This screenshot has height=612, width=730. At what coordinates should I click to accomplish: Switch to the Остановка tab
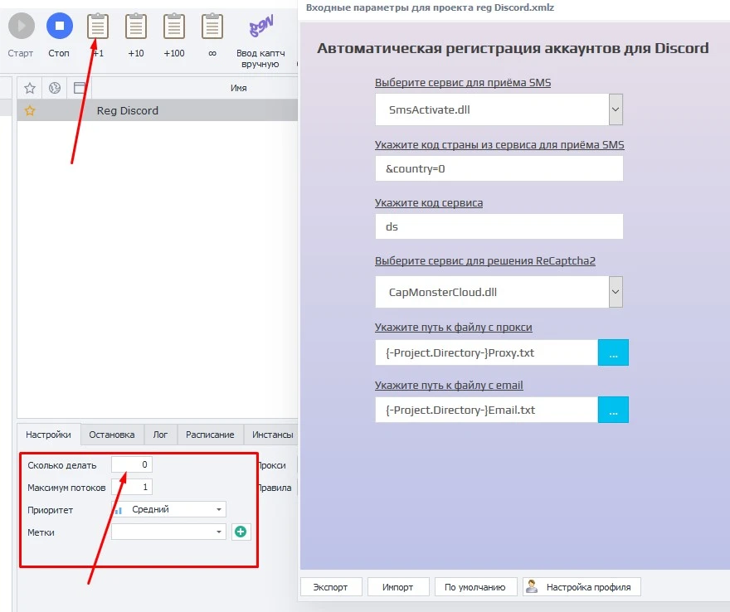112,435
